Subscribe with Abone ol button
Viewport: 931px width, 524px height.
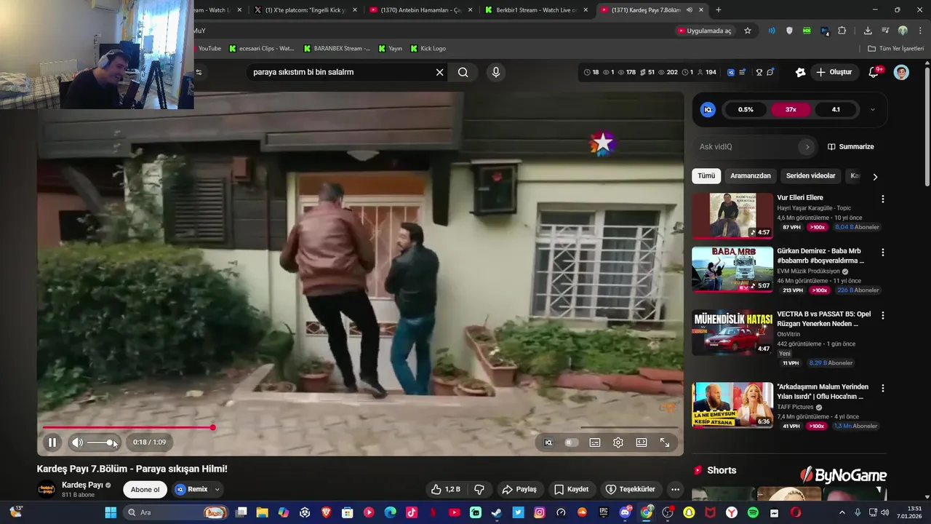pos(145,489)
